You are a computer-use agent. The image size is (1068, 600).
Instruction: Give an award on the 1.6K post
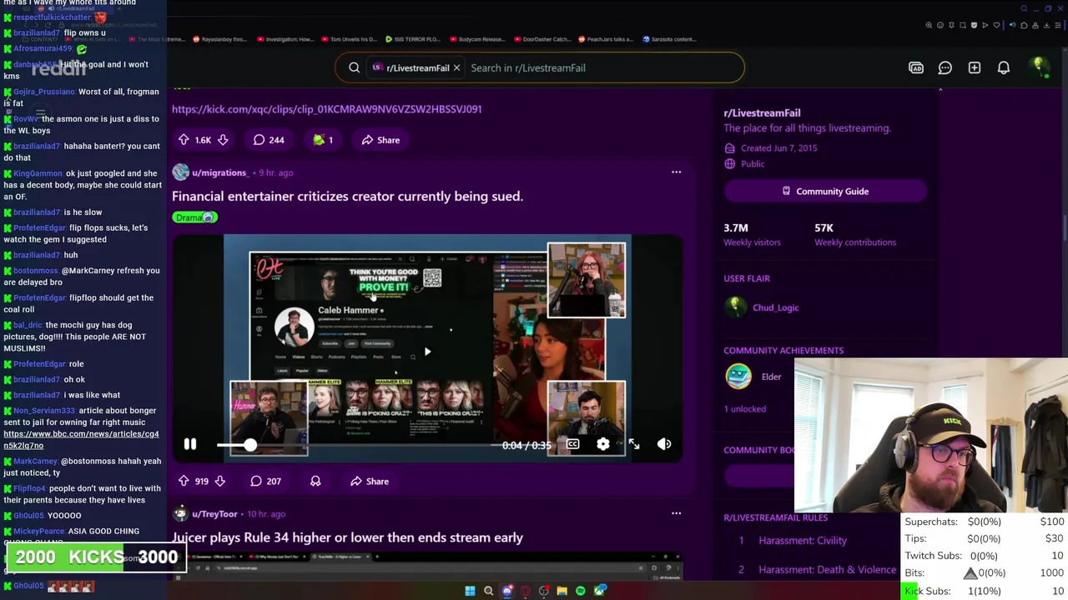322,140
